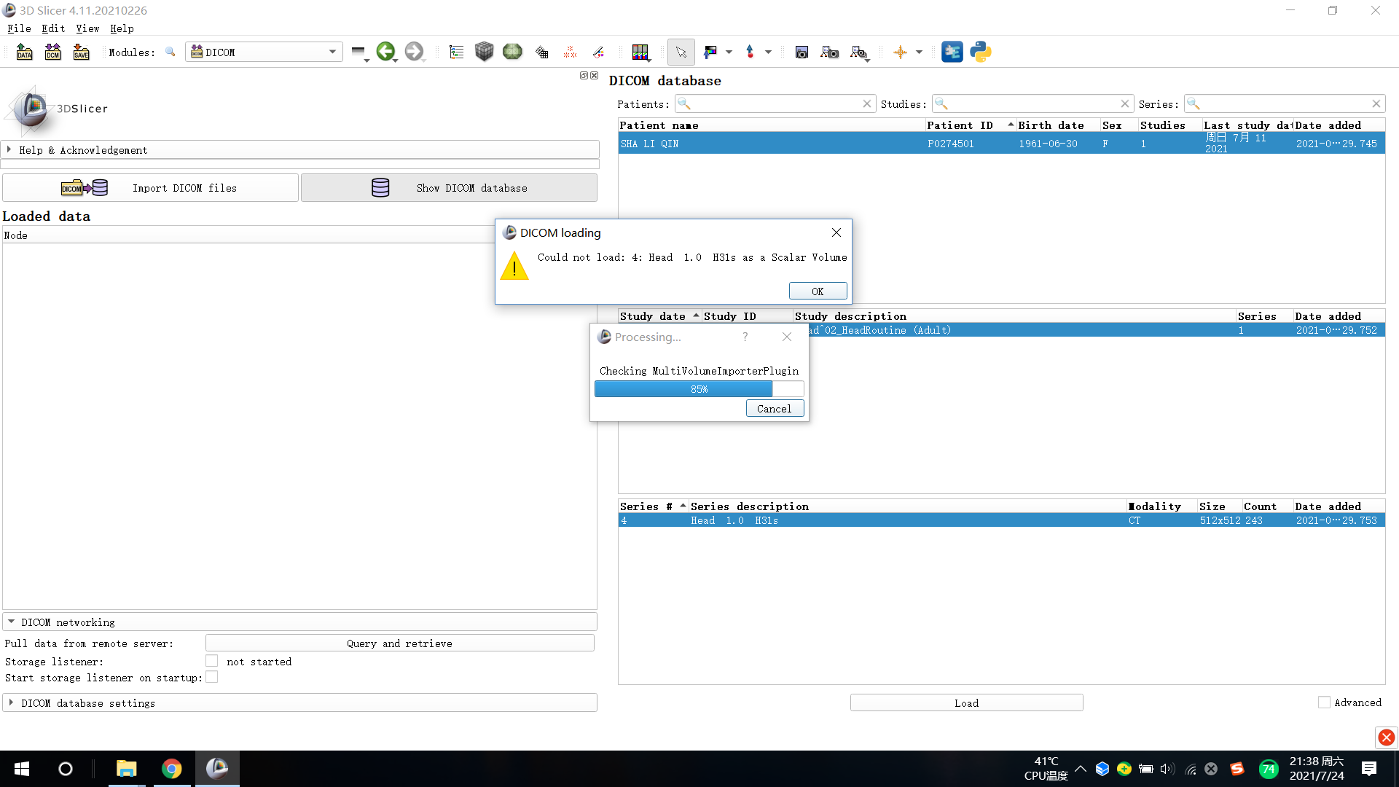Open the Segment Editor icon
This screenshot has height=787, width=1399.
(598, 52)
